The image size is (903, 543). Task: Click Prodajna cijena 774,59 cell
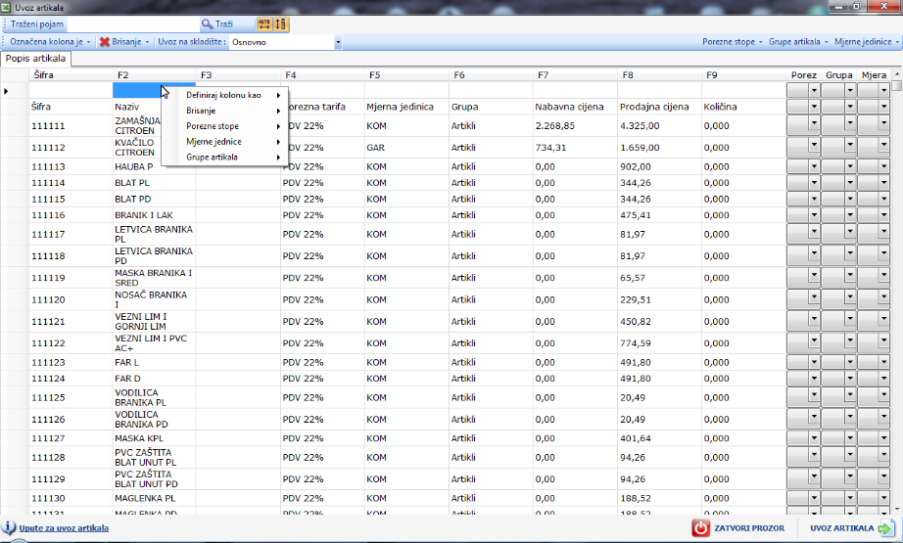tap(659, 342)
